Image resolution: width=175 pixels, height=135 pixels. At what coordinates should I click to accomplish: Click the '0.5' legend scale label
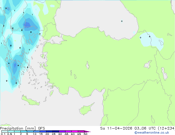[x=9, y=134]
